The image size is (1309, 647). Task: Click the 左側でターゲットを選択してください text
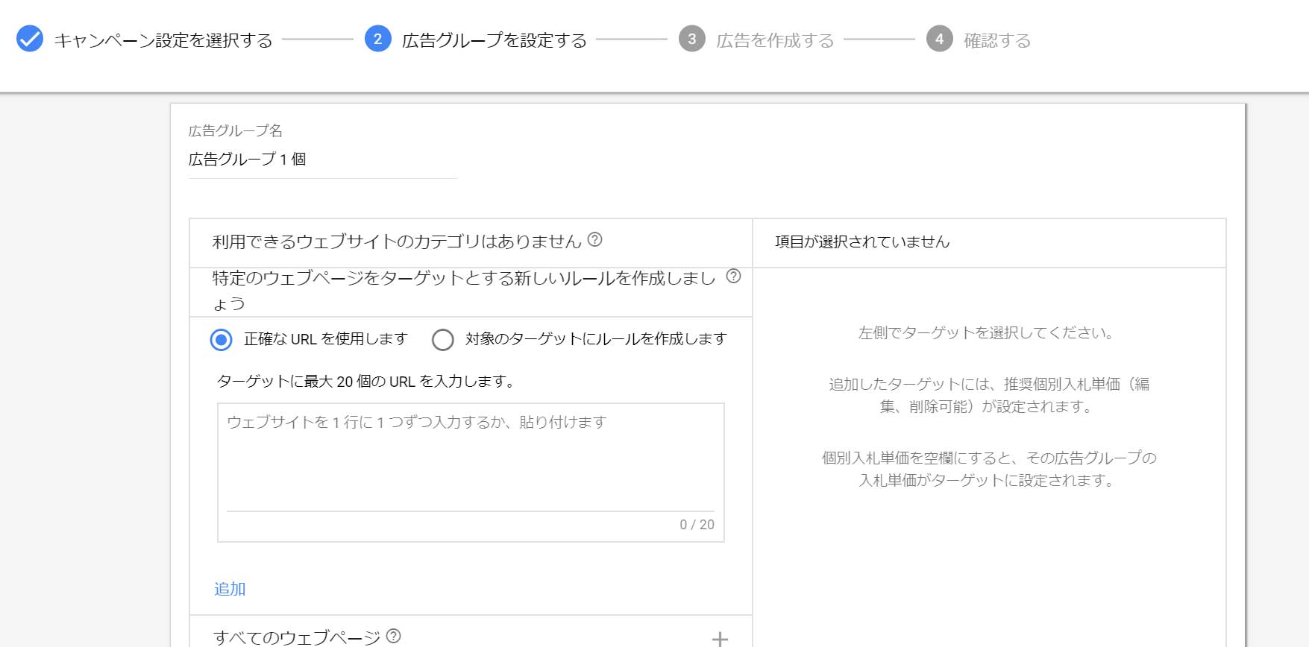(986, 332)
